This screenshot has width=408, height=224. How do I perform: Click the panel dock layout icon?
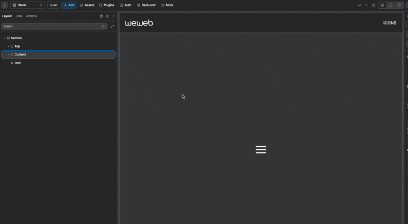(107, 16)
